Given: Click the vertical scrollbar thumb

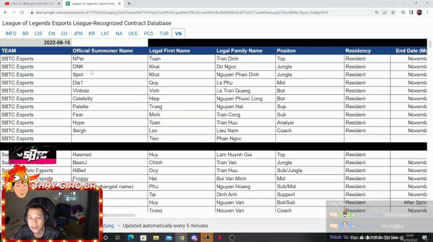Looking at the screenshot, I should [430, 44].
